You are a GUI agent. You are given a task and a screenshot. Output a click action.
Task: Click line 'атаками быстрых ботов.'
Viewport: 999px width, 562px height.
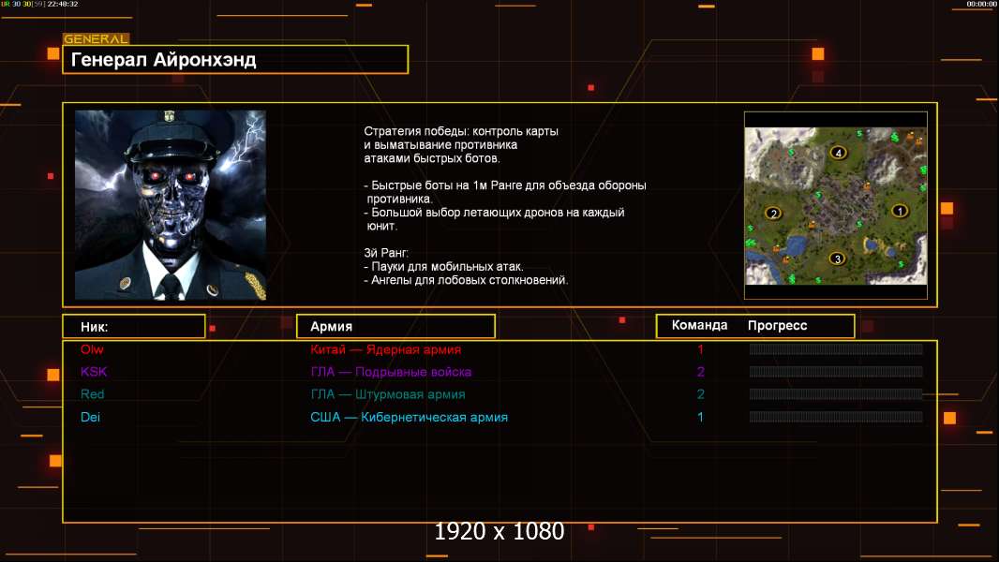tap(432, 158)
